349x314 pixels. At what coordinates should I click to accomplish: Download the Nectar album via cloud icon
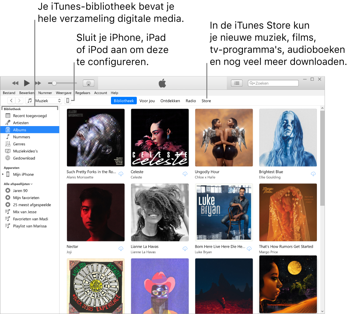click(121, 249)
